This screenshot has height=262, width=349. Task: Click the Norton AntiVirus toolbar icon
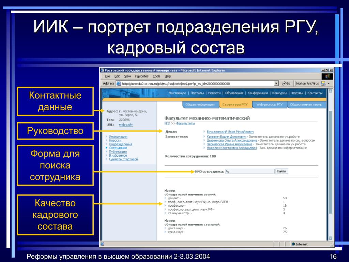click(x=323, y=83)
